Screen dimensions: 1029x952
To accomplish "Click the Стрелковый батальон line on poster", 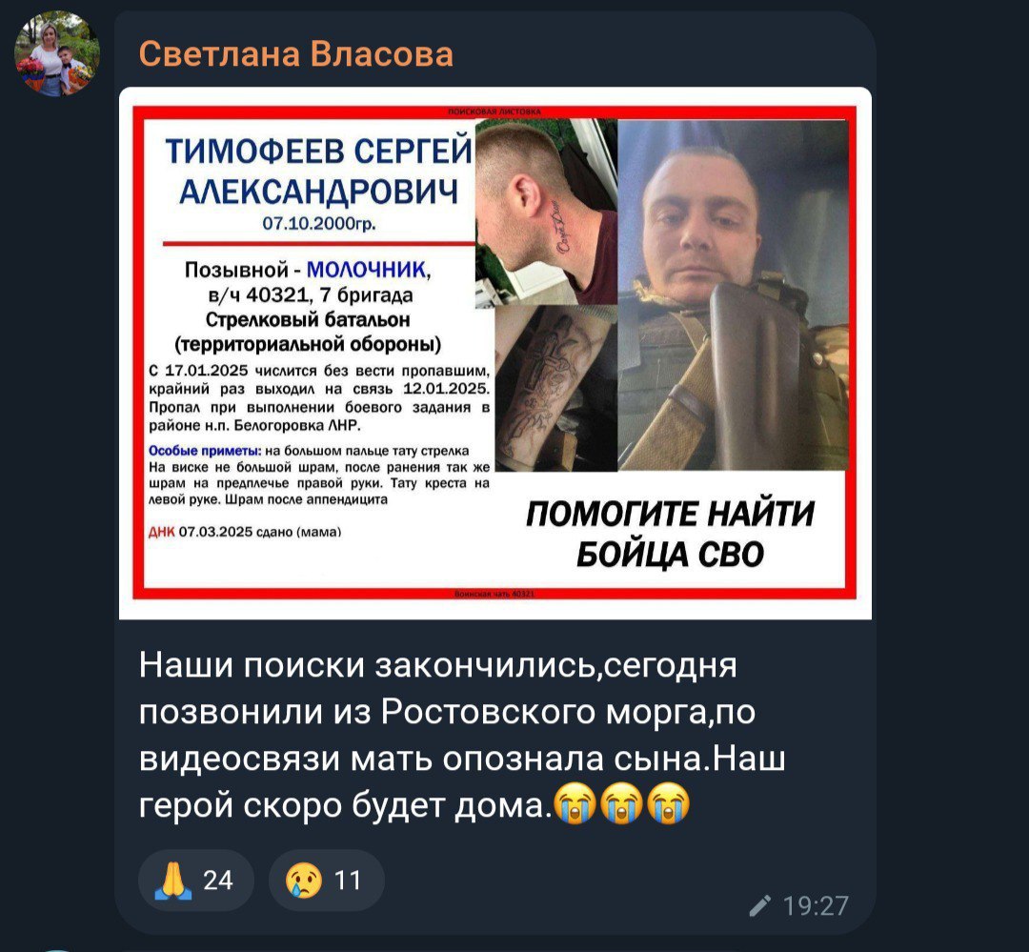I will (308, 320).
